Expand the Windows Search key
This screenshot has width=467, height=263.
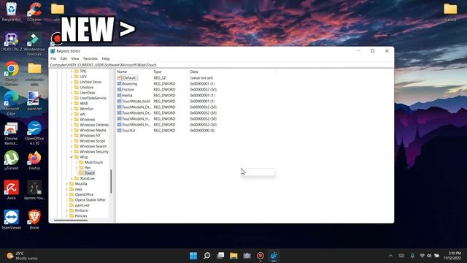click(x=72, y=146)
